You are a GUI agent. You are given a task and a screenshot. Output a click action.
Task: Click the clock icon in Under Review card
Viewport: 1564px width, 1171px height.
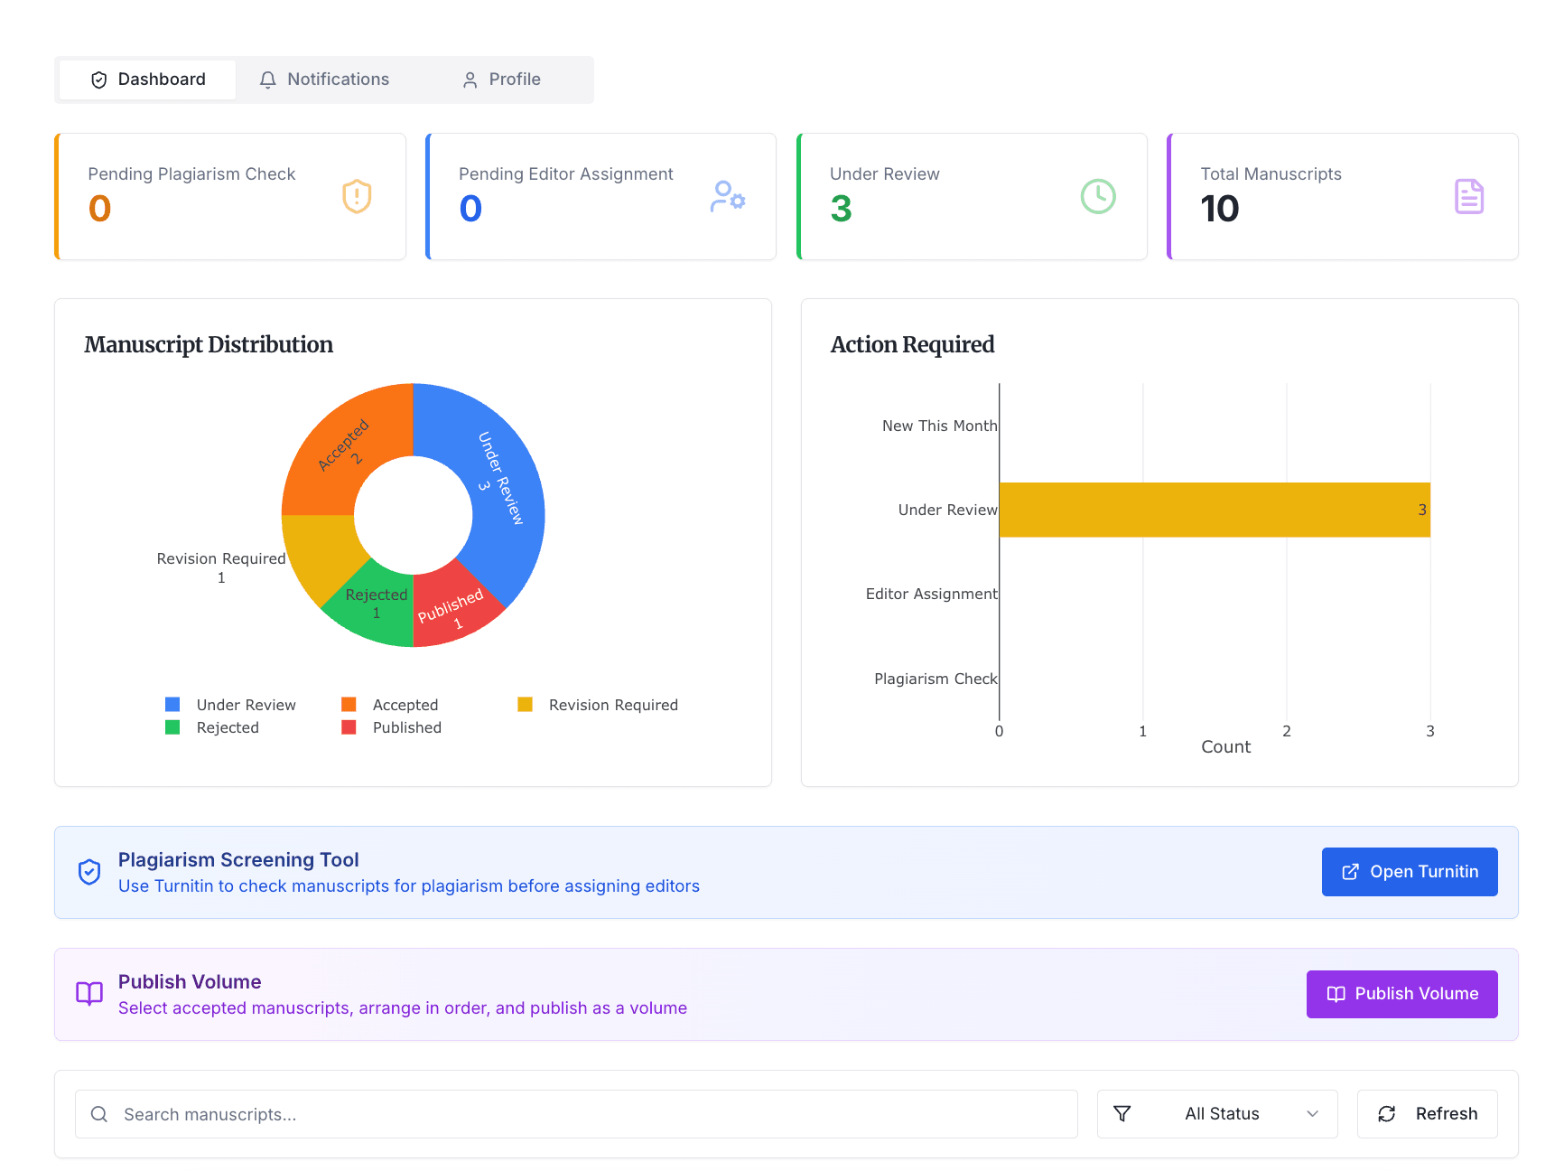1098,196
